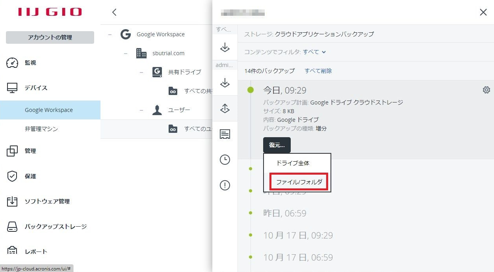Click the sbutrial.com tree label
This screenshot has height=272, width=494.
[x=168, y=53]
